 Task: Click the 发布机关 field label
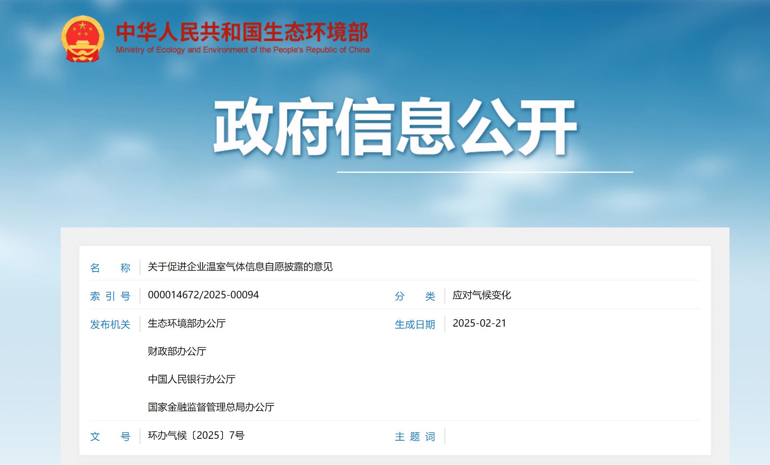110,324
